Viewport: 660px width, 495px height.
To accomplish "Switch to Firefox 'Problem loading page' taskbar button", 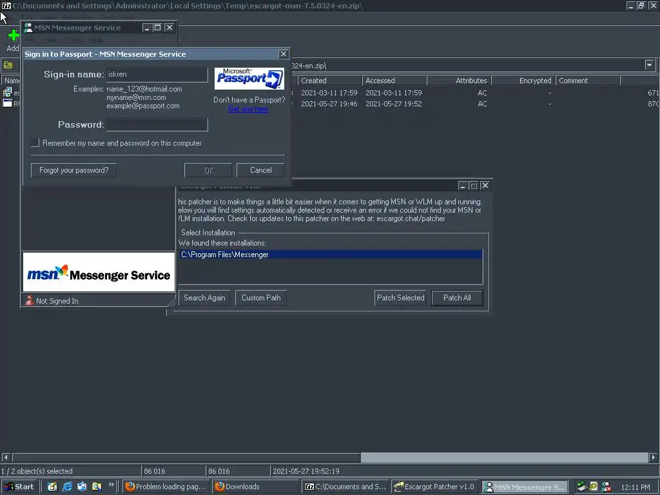I will click(166, 487).
